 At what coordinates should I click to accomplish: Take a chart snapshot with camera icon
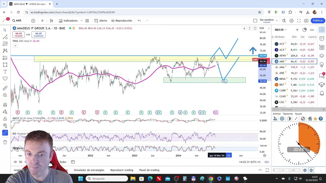[x=306, y=21]
